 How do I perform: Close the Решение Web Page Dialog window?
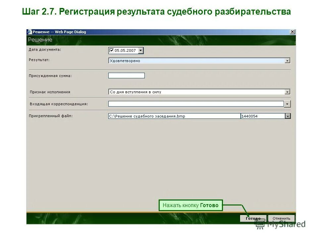[x=293, y=32]
